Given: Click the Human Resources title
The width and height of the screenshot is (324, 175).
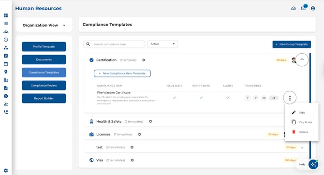Looking at the screenshot, I should [38, 9].
